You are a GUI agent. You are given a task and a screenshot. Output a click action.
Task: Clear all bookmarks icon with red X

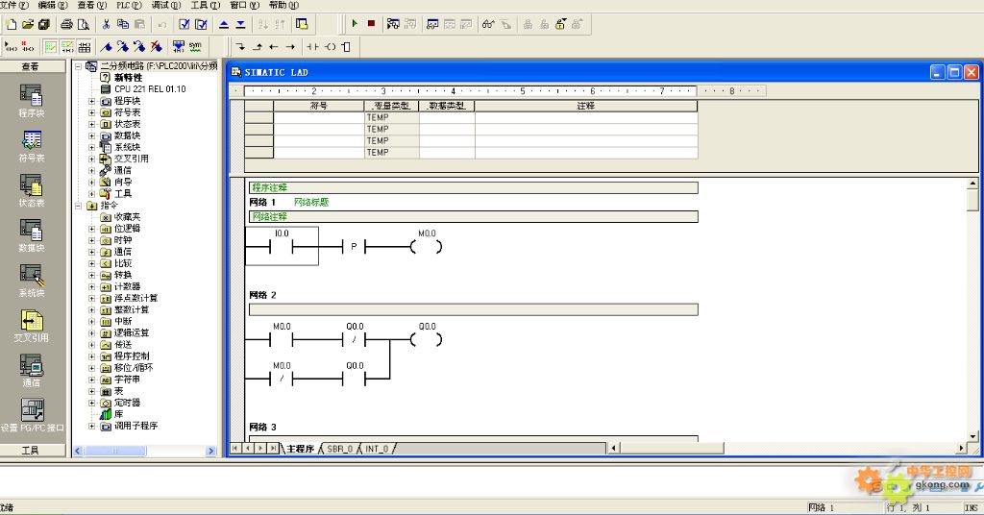(157, 46)
